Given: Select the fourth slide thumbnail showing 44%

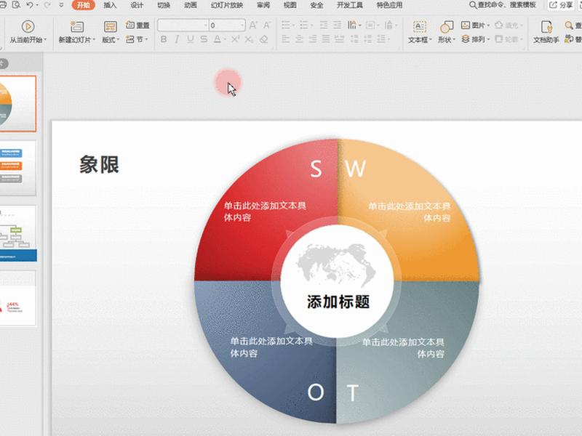Looking at the screenshot, I should 17,299.
